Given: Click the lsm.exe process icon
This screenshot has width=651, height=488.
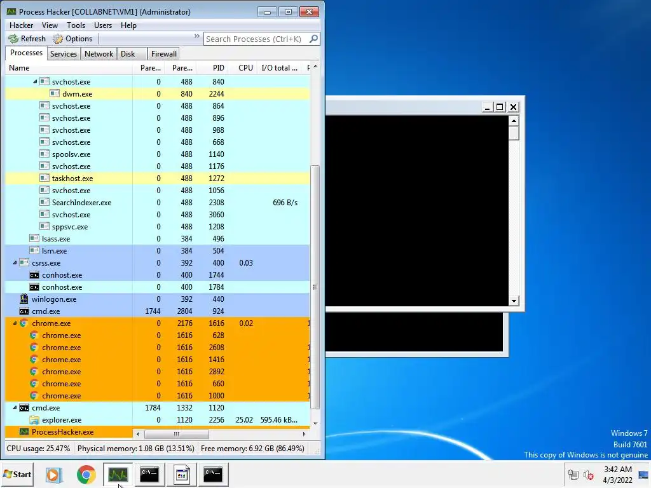Looking at the screenshot, I should [x=34, y=250].
